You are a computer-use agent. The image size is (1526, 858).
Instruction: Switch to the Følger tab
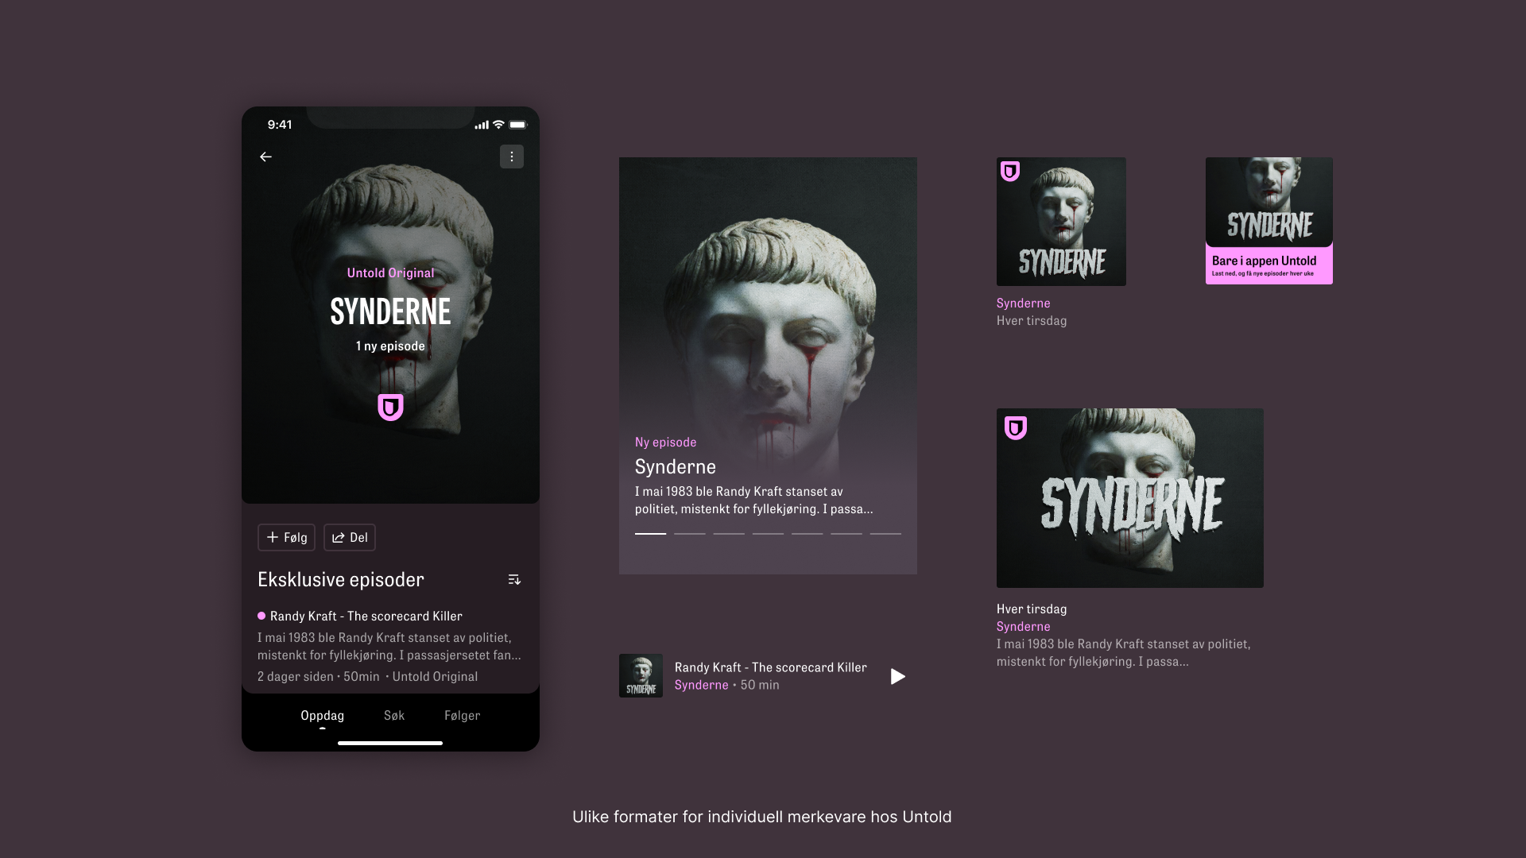click(463, 716)
